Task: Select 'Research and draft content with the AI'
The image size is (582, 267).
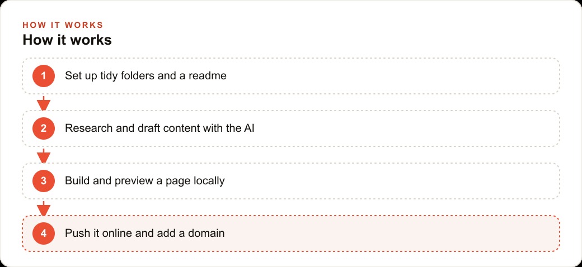Action: (159, 128)
